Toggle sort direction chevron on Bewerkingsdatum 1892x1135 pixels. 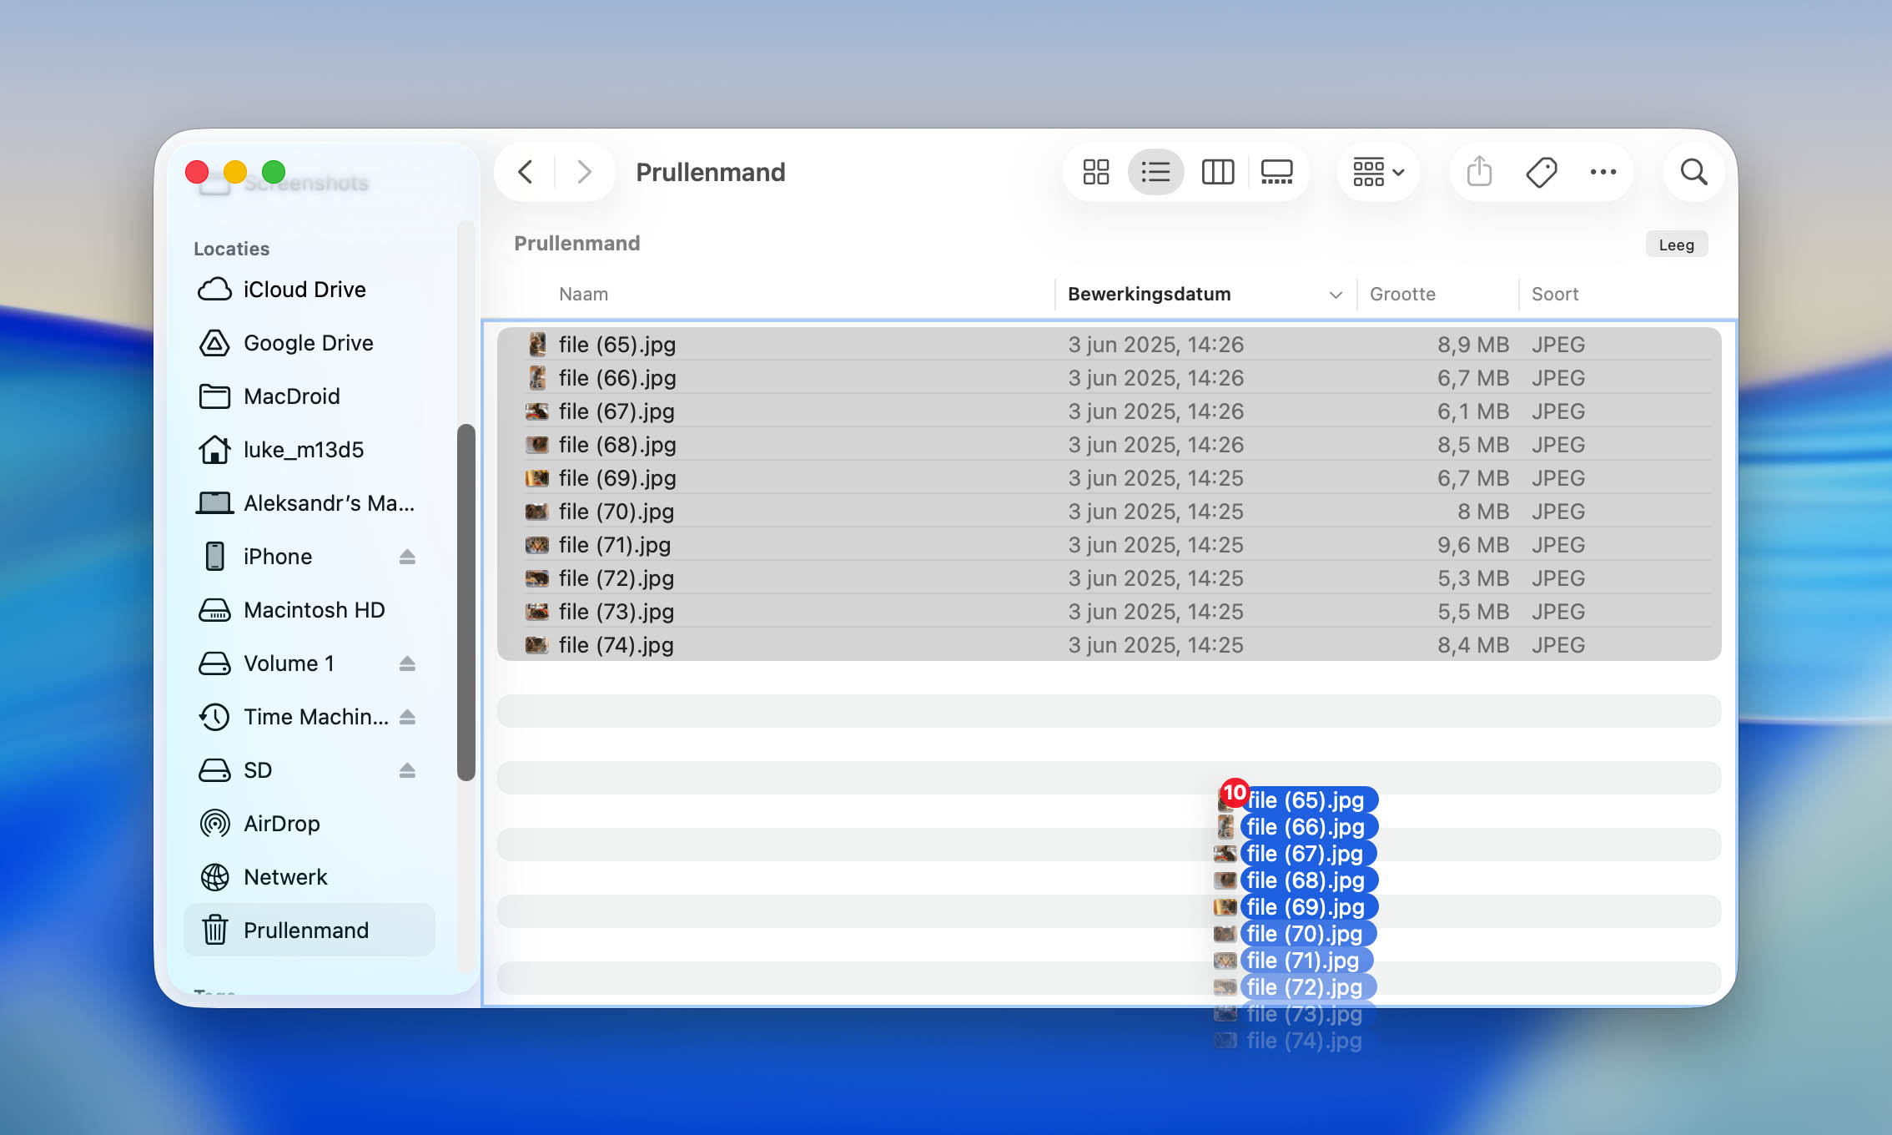point(1335,295)
